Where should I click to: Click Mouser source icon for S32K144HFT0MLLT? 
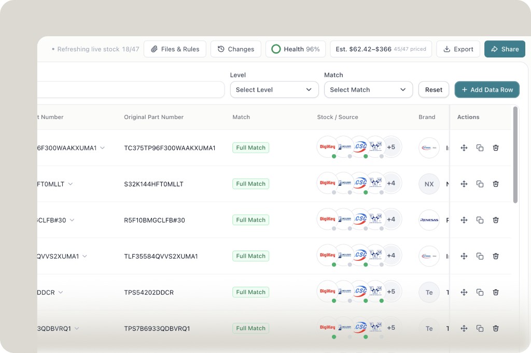pos(344,183)
